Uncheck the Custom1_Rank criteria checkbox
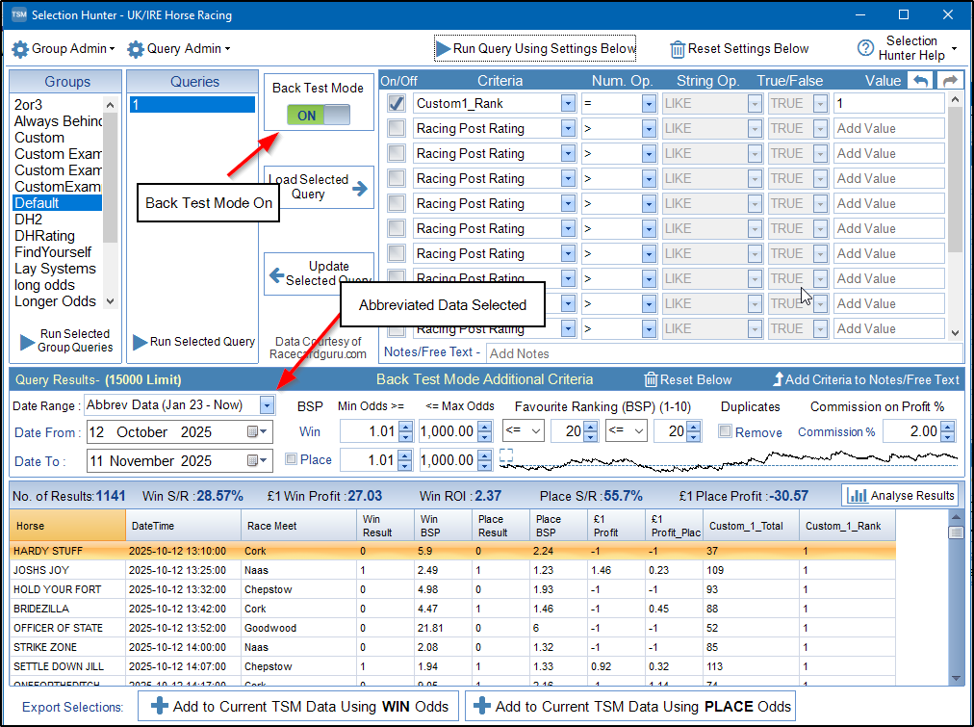This screenshot has width=974, height=727. pos(396,103)
